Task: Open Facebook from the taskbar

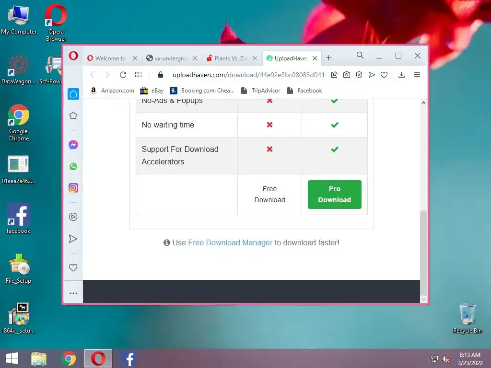Action: (129, 358)
